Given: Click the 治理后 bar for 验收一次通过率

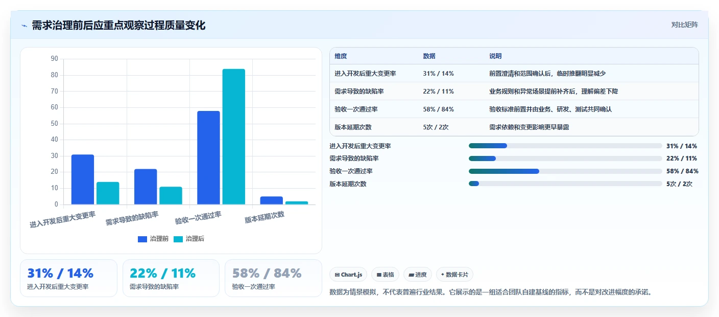Looking at the screenshot, I should [233, 137].
